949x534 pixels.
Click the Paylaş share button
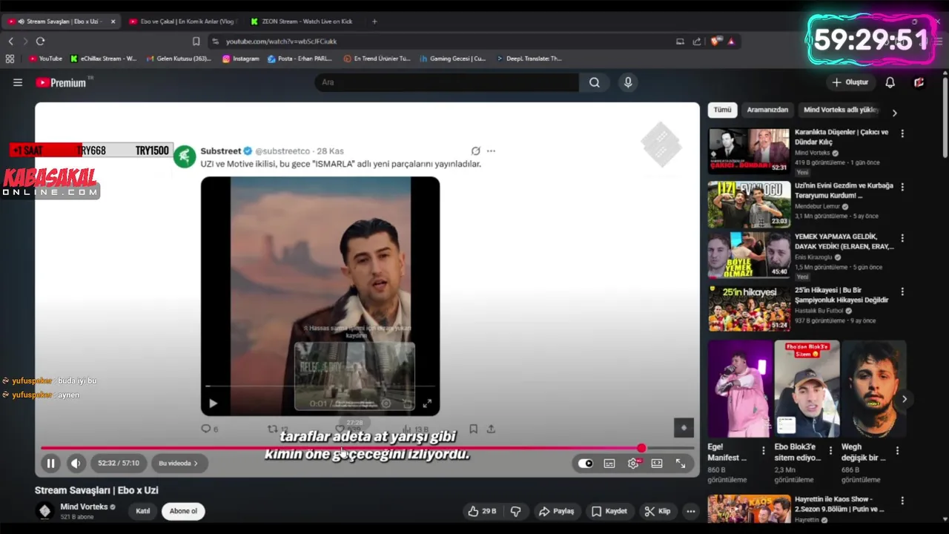(x=557, y=511)
